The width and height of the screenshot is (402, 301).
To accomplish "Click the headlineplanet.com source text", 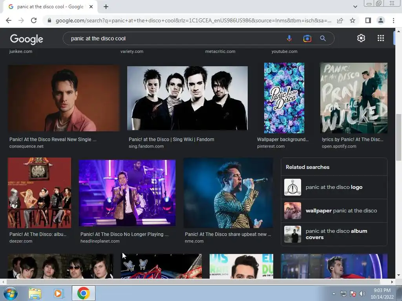I will pos(100,241).
